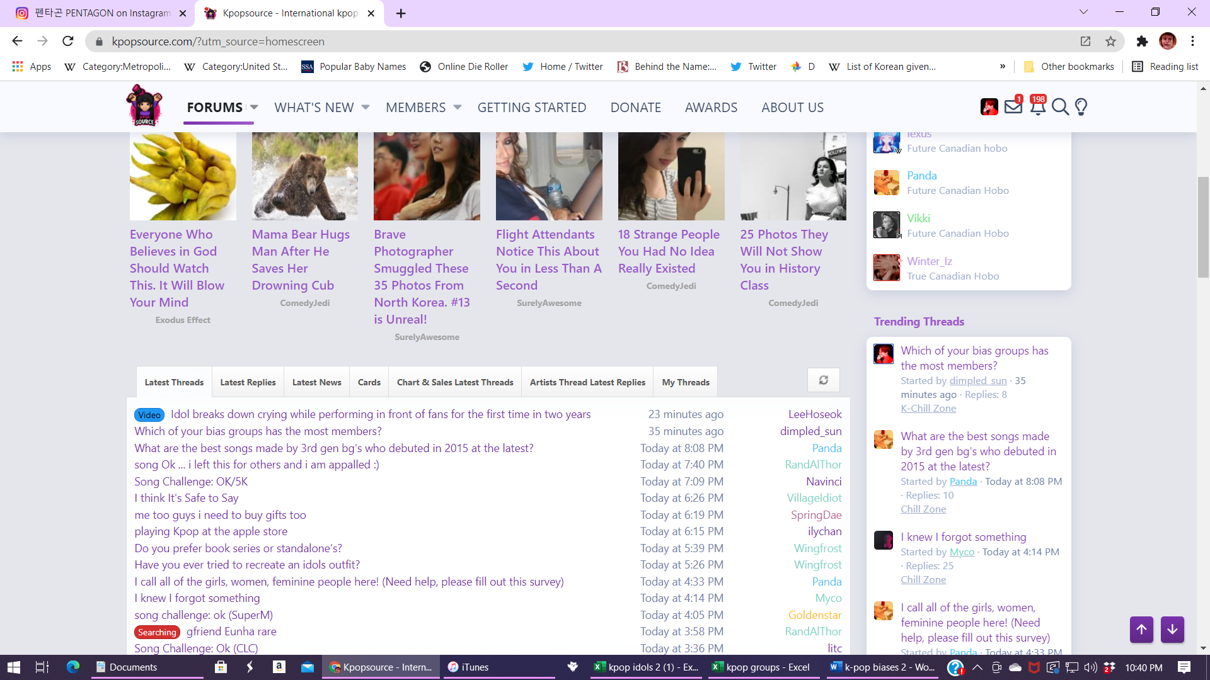Open the 'gfriend Eunha rare' thread
1210x680 pixels.
point(231,632)
